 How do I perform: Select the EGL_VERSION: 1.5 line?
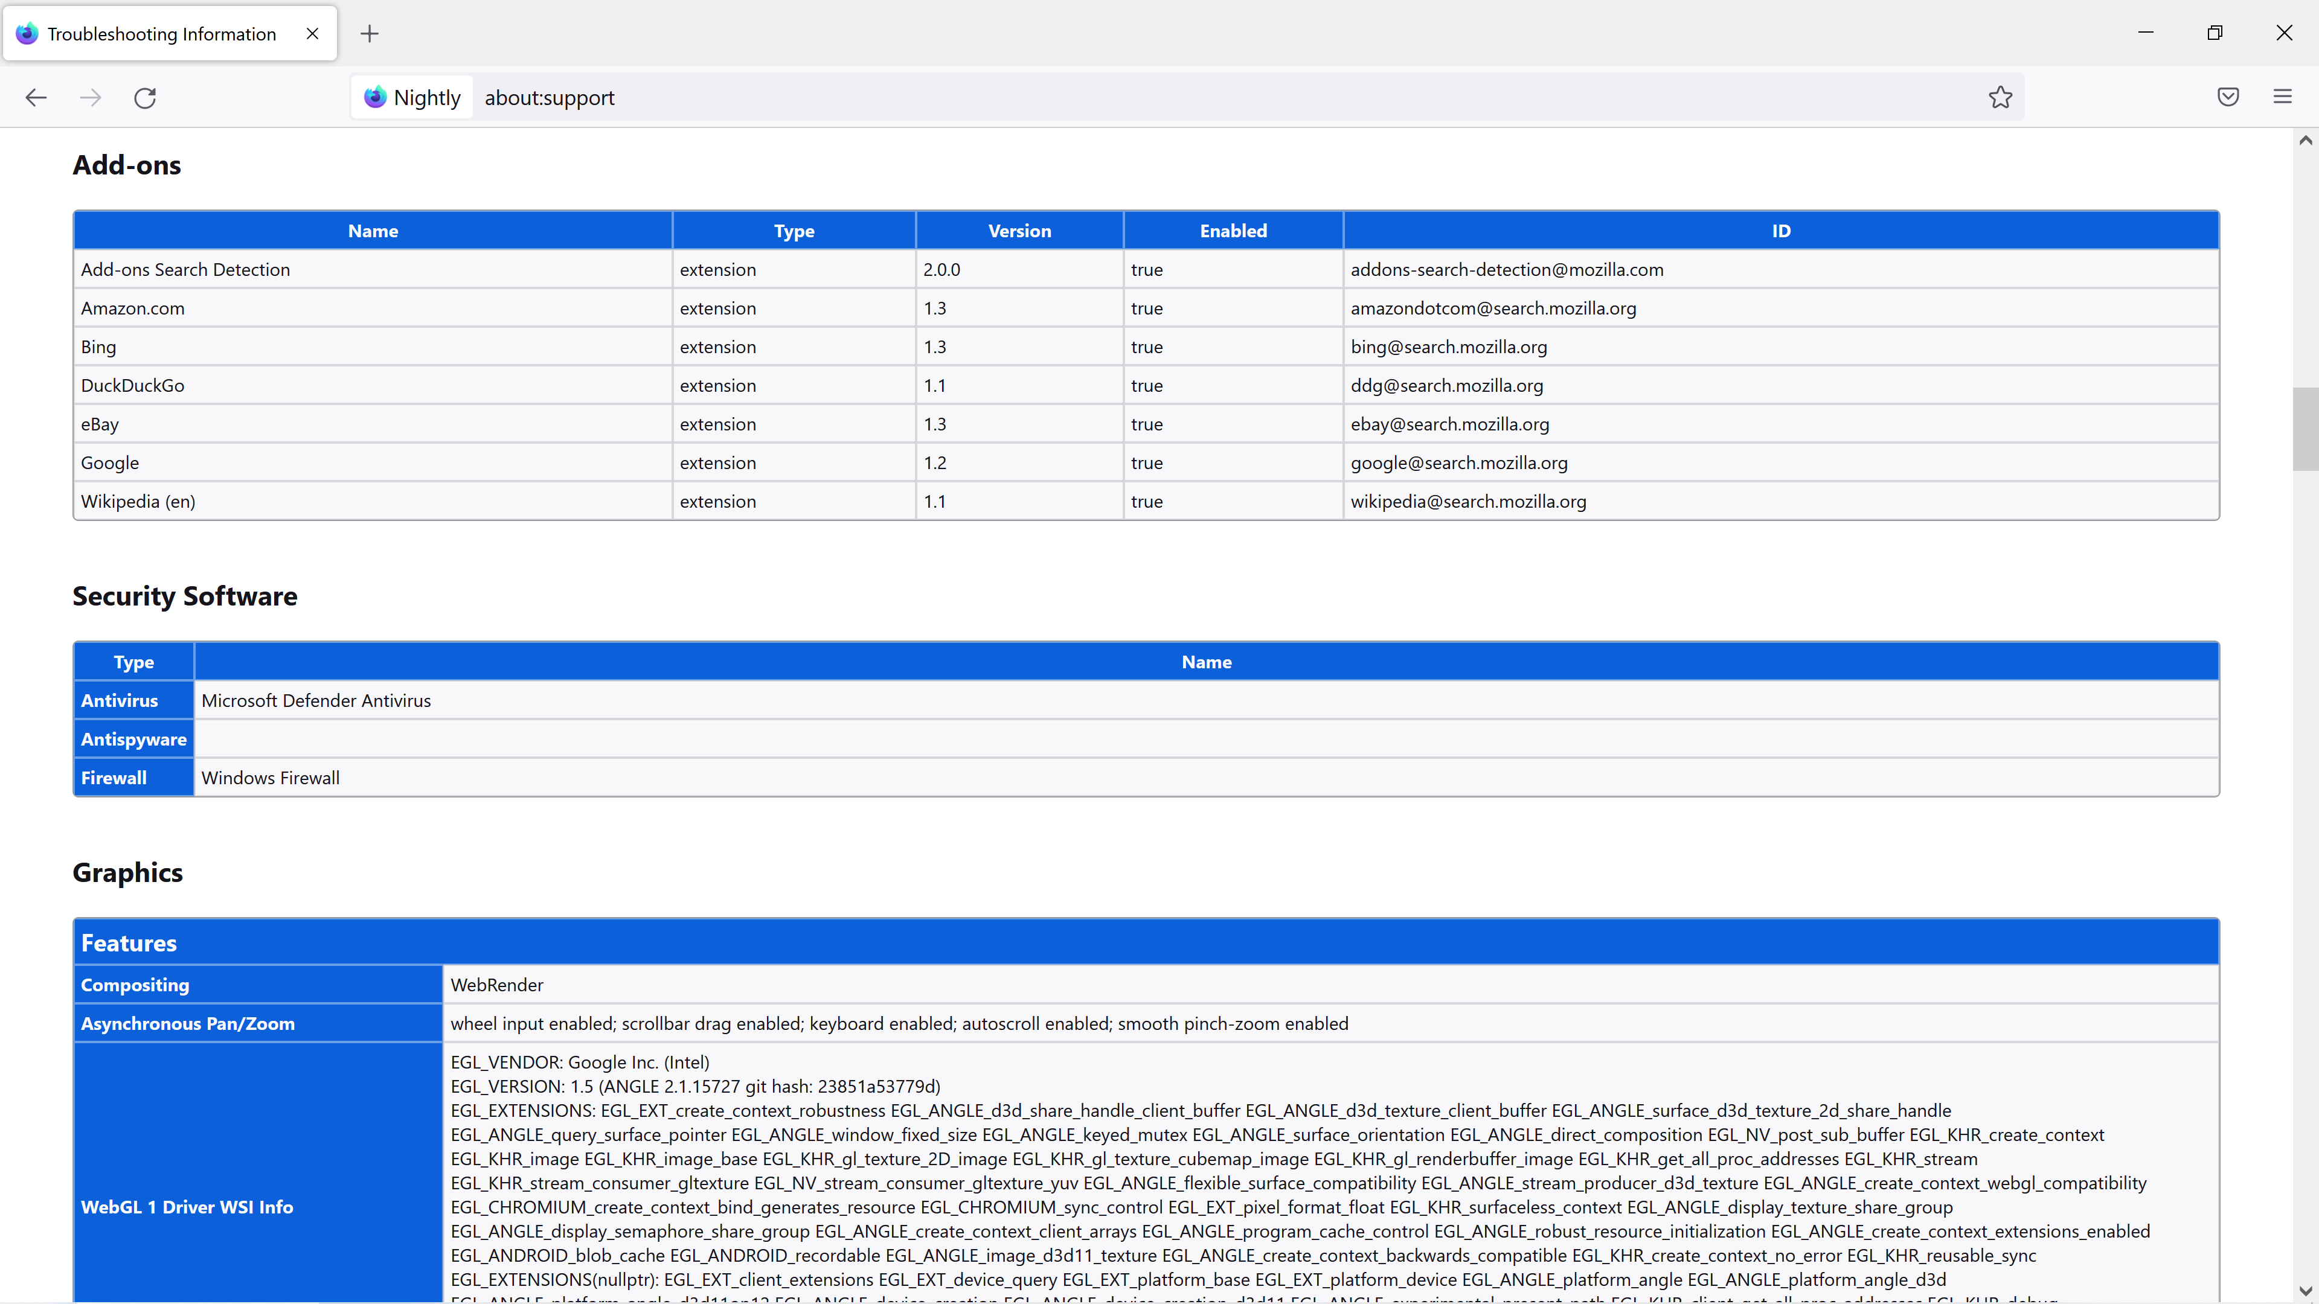tap(695, 1086)
